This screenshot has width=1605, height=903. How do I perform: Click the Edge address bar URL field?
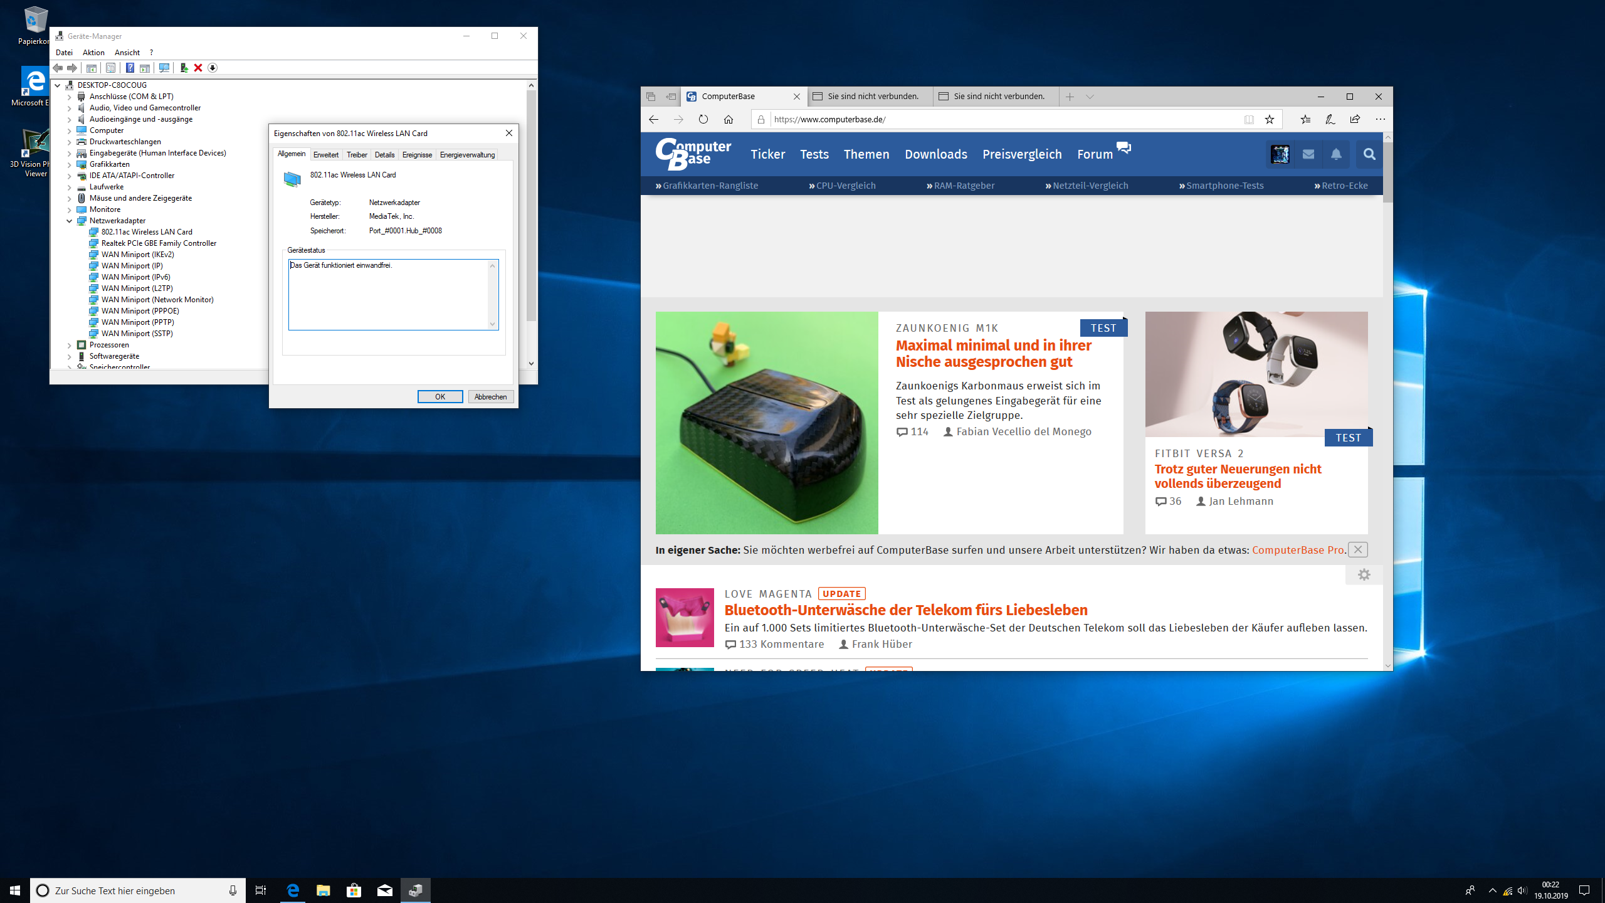[x=1003, y=119]
